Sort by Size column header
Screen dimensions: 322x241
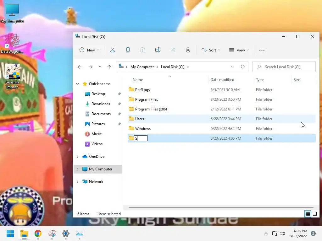coord(297,79)
